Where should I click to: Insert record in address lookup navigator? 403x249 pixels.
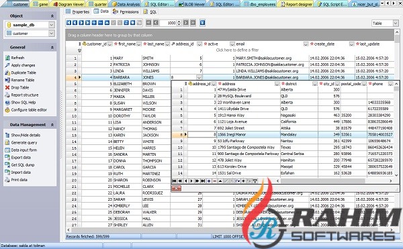click(x=209, y=181)
